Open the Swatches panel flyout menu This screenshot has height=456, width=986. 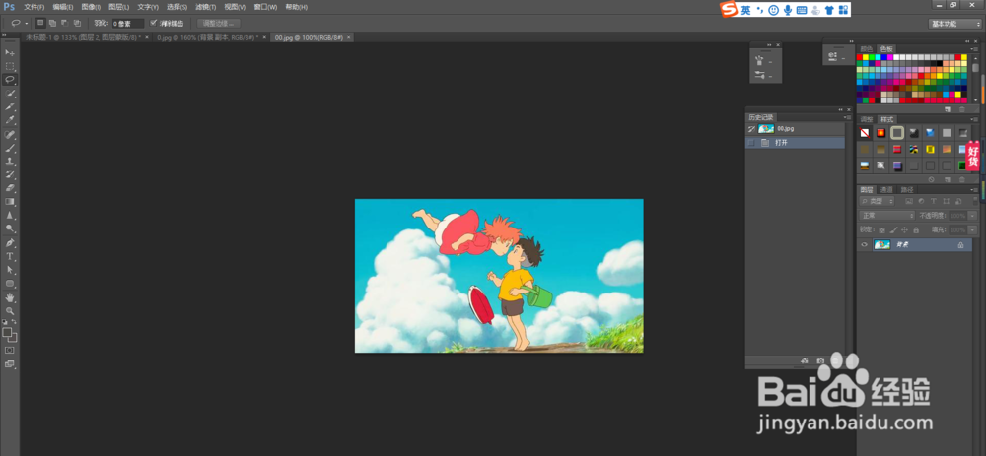click(975, 48)
